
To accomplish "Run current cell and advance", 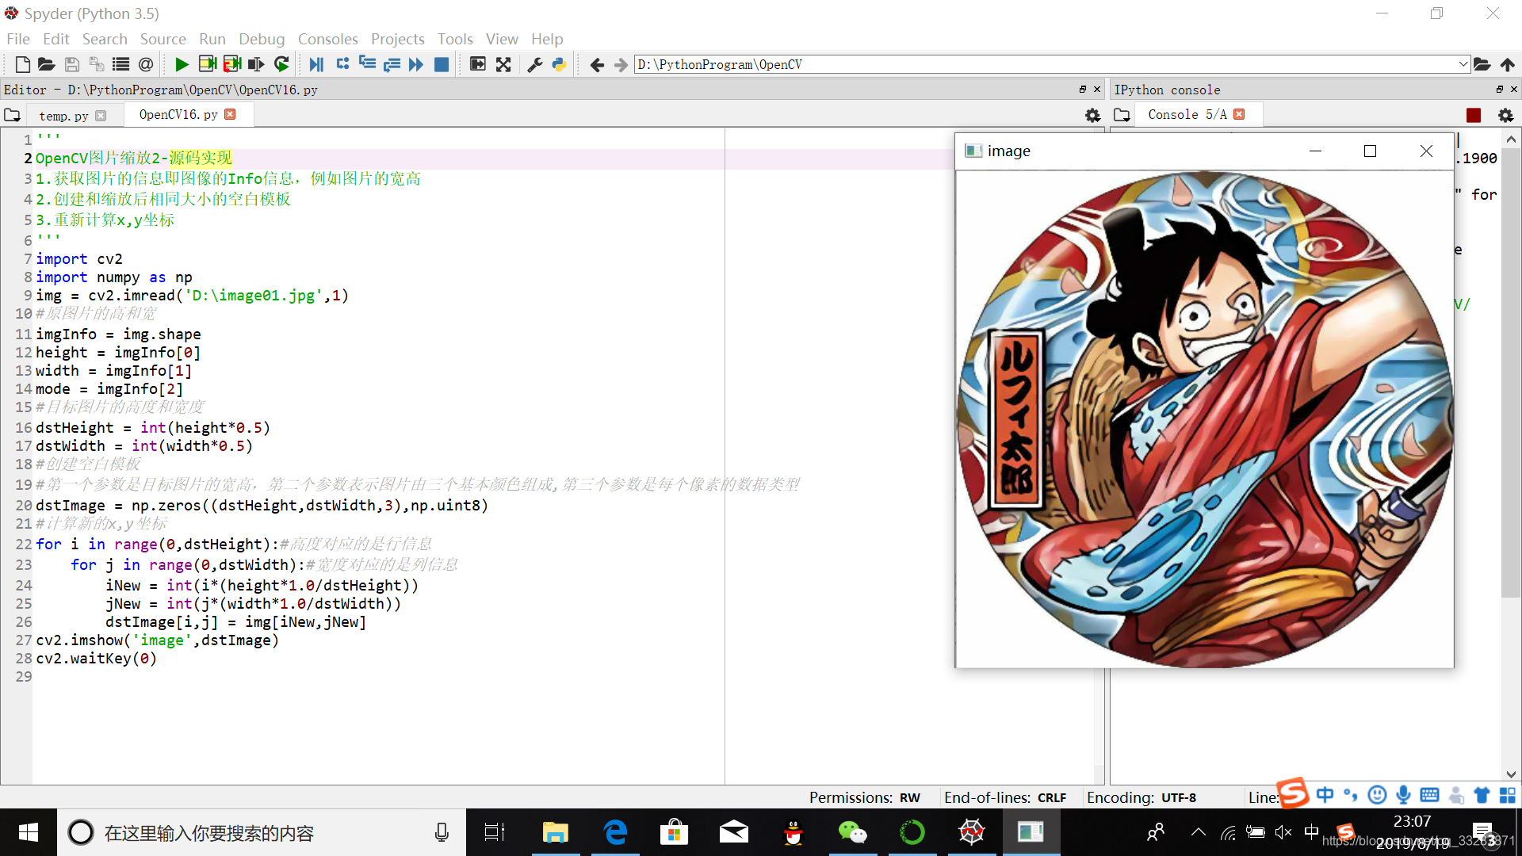I will coord(231,64).
